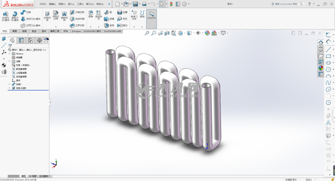Screen dimensions: 335x181
Task: Open the PropertyManager tab icon
Action: (x=21, y=40)
